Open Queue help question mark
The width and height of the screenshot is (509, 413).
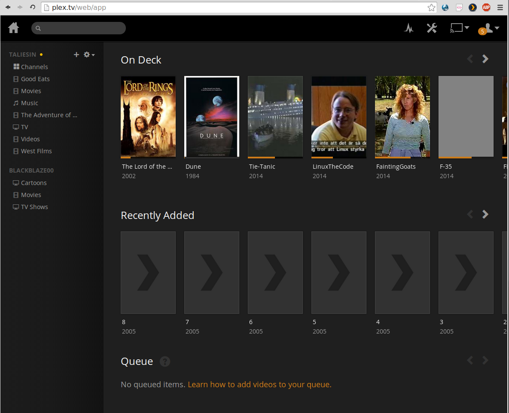pos(165,361)
